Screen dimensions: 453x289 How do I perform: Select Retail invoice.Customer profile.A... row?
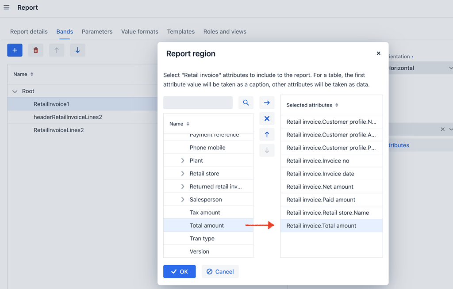(332, 135)
